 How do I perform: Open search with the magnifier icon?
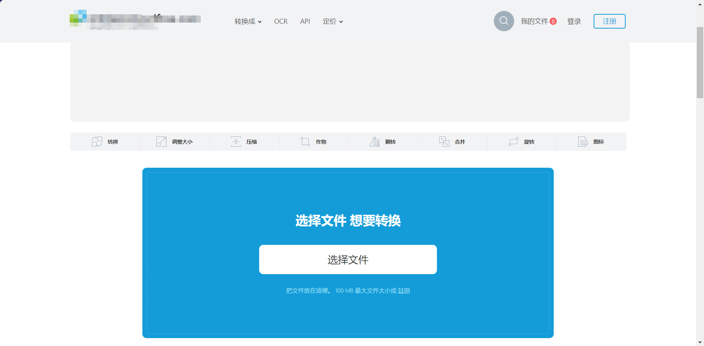tap(504, 21)
